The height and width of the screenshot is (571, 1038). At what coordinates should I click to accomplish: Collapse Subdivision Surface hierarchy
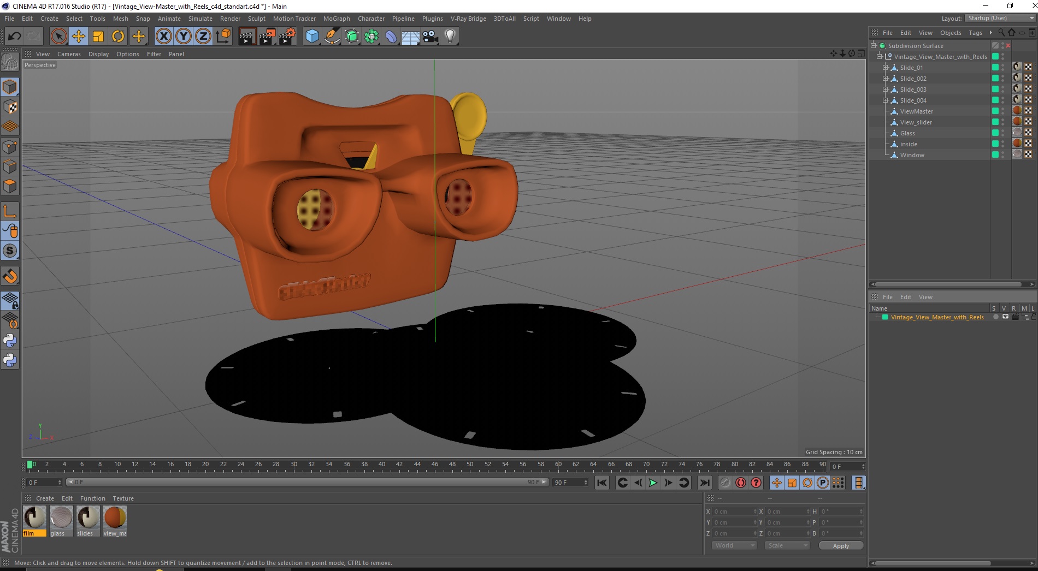(x=873, y=46)
